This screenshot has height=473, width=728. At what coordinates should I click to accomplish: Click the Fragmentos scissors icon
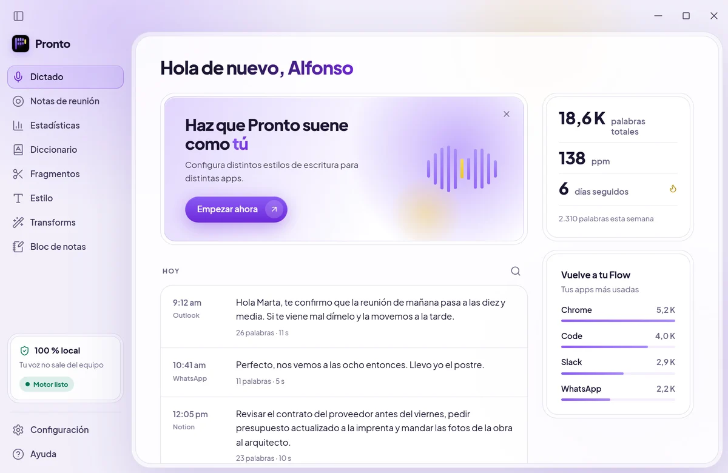tap(18, 174)
